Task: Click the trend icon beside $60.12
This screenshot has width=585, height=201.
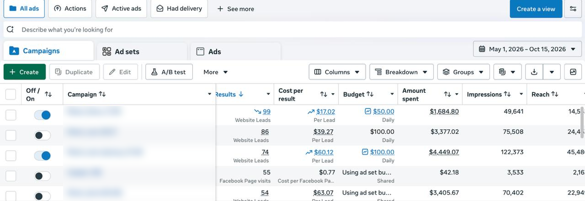Action: click(x=308, y=152)
